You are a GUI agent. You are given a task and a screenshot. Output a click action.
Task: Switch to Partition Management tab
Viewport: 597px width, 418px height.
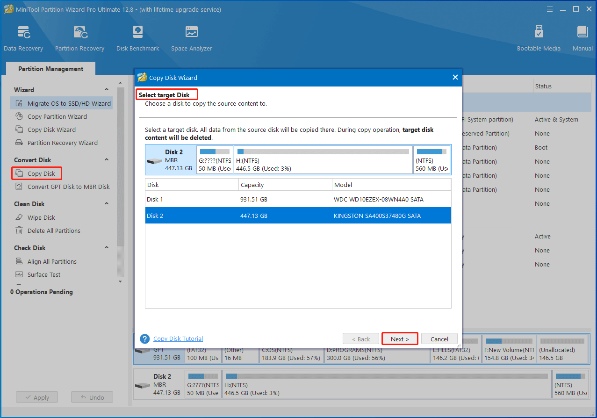click(50, 69)
